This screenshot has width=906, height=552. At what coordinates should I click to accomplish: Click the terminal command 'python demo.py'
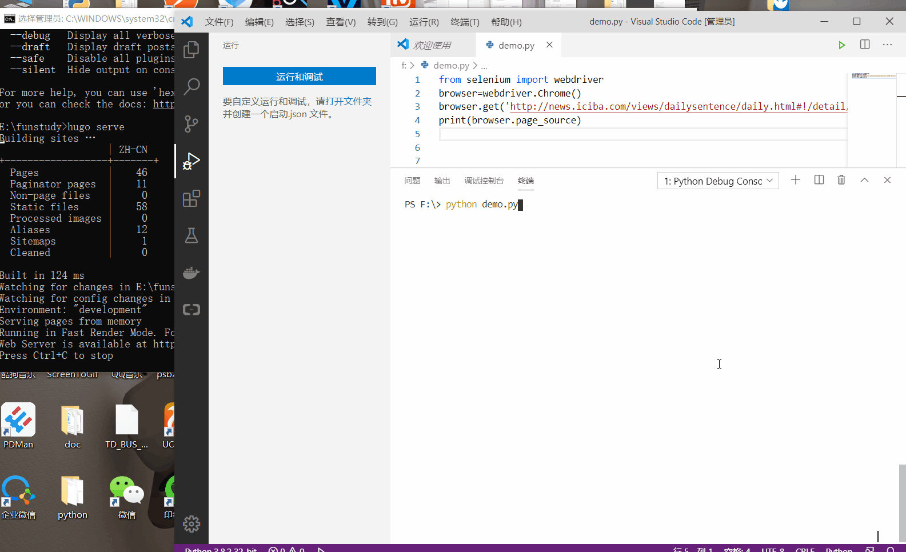482,204
